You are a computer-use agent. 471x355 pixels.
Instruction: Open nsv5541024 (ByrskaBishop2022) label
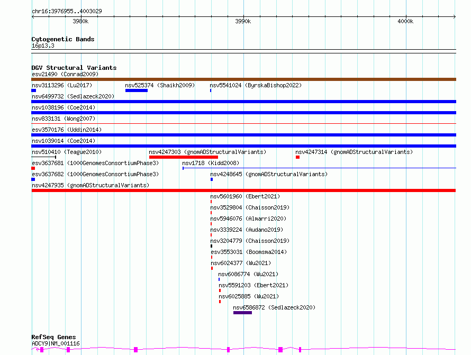point(256,85)
